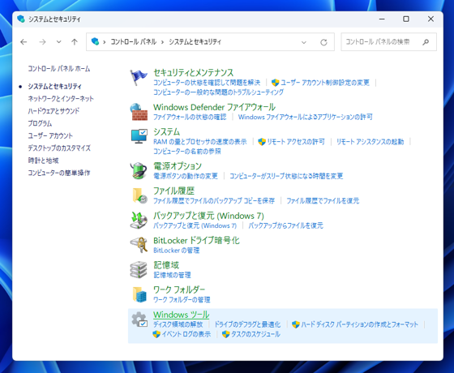Open デスクトップのカスタマイズ in sidebar
The width and height of the screenshot is (454, 373).
pyautogui.click(x=59, y=148)
